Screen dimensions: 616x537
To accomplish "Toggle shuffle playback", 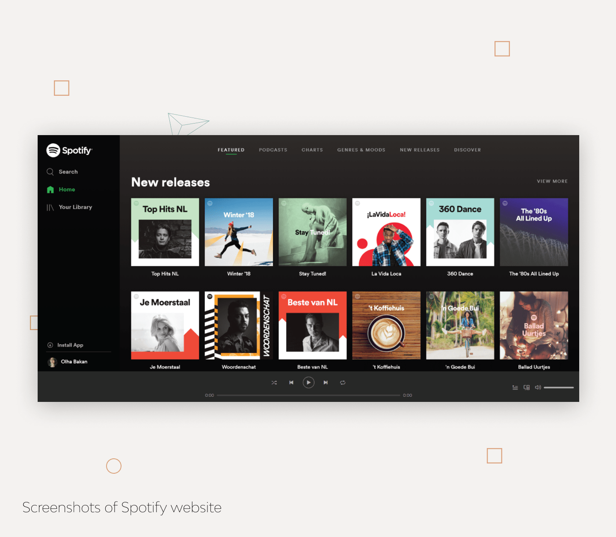I will 274,383.
